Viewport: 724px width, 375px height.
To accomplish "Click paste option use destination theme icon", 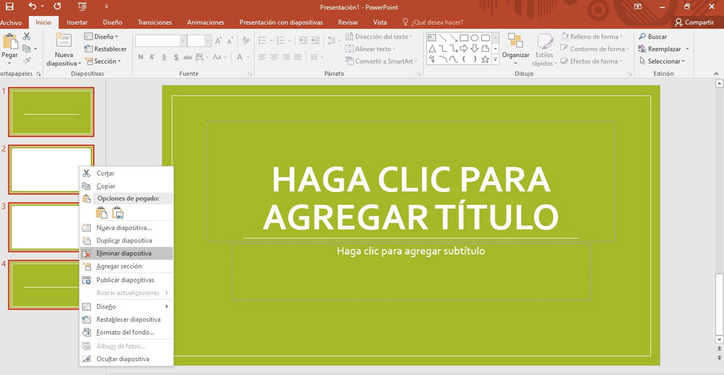I will coord(102,213).
